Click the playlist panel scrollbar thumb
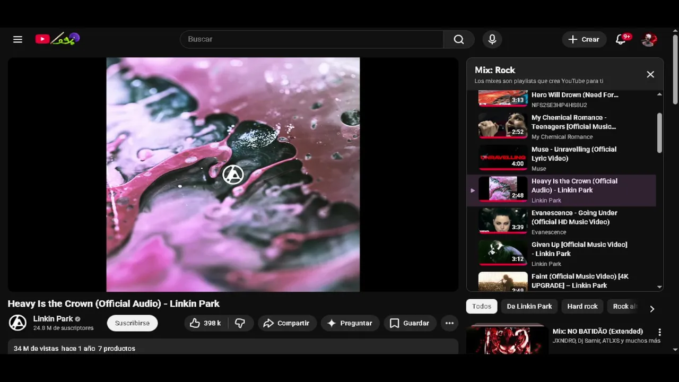Screen dimensions: 679x382 659,133
